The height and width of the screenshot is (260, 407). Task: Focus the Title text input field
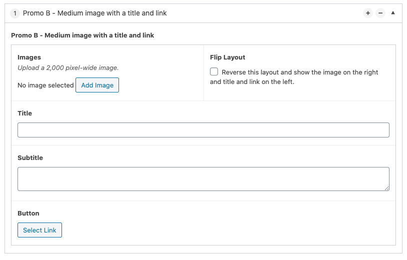tap(203, 130)
